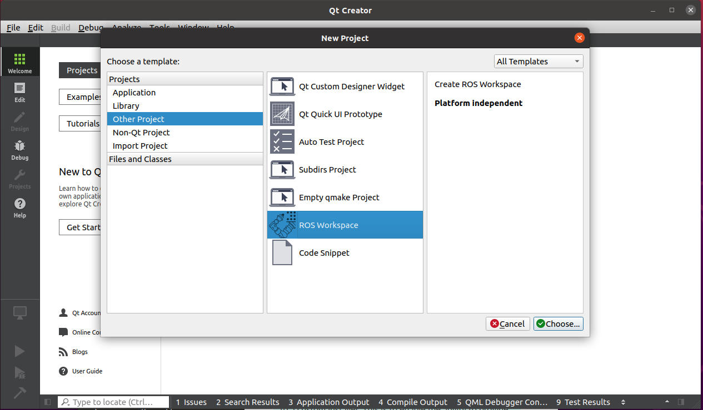
Task: Select 'Code Snippet' template label
Action: point(324,253)
